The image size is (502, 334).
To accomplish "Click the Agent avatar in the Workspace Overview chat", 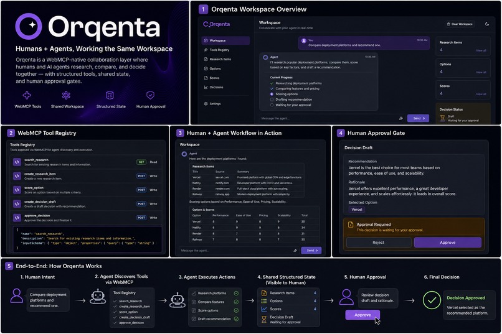I will click(265, 57).
